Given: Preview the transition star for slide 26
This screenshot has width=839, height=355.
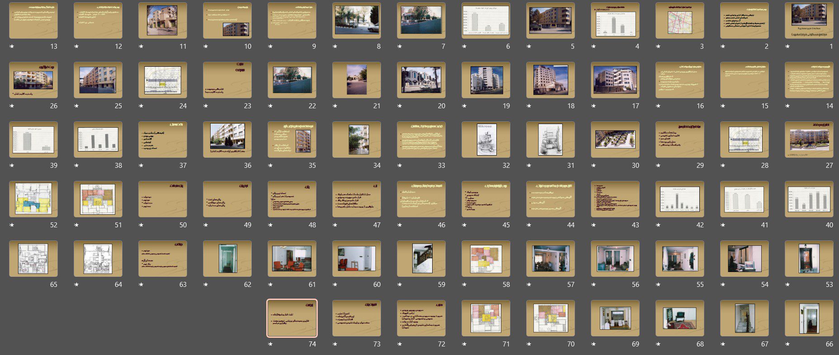Looking at the screenshot, I should (12, 106).
